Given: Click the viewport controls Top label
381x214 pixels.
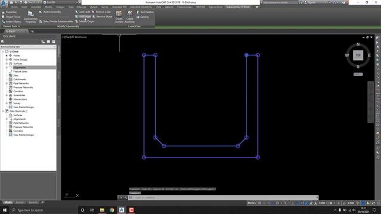Looking at the screenshot, I should coord(68,37).
